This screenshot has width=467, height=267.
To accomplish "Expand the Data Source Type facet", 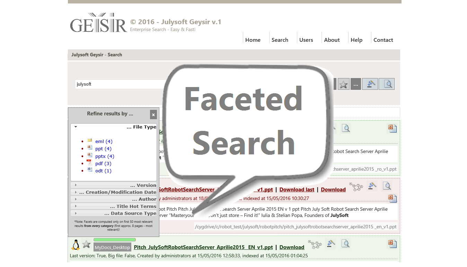I will click(x=114, y=213).
